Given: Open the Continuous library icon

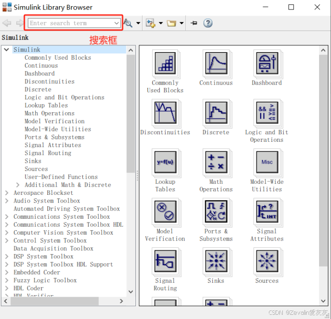Looking at the screenshot, I should click(216, 64).
